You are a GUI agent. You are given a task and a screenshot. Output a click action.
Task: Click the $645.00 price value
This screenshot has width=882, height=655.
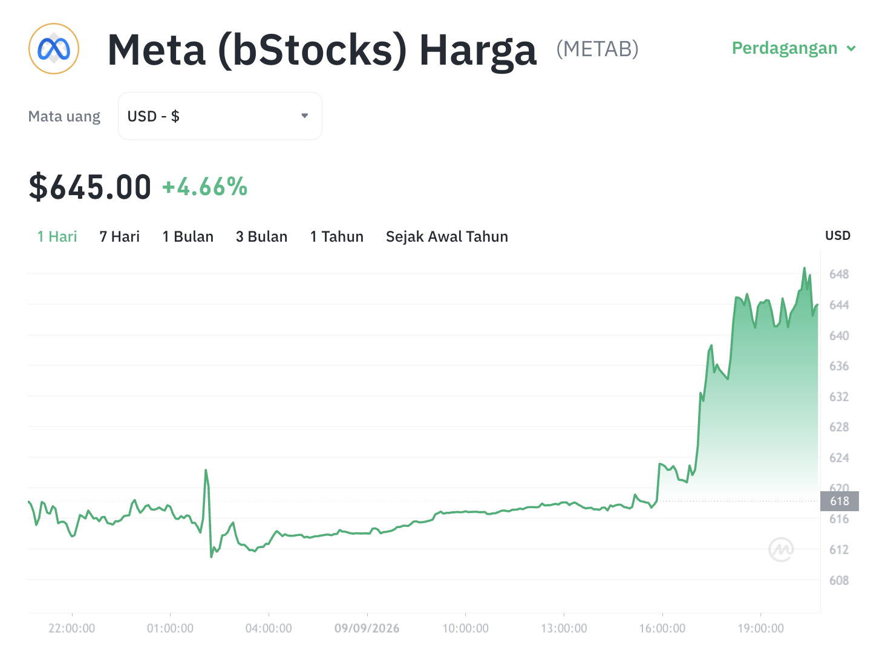tap(90, 187)
